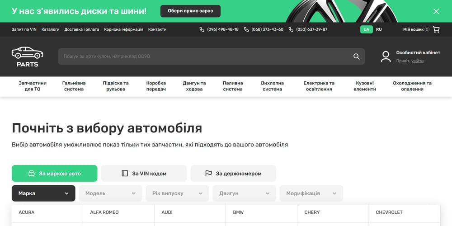The image size is (452, 226).
Task: Open the Запит по VIN link
Action: click(x=24, y=29)
